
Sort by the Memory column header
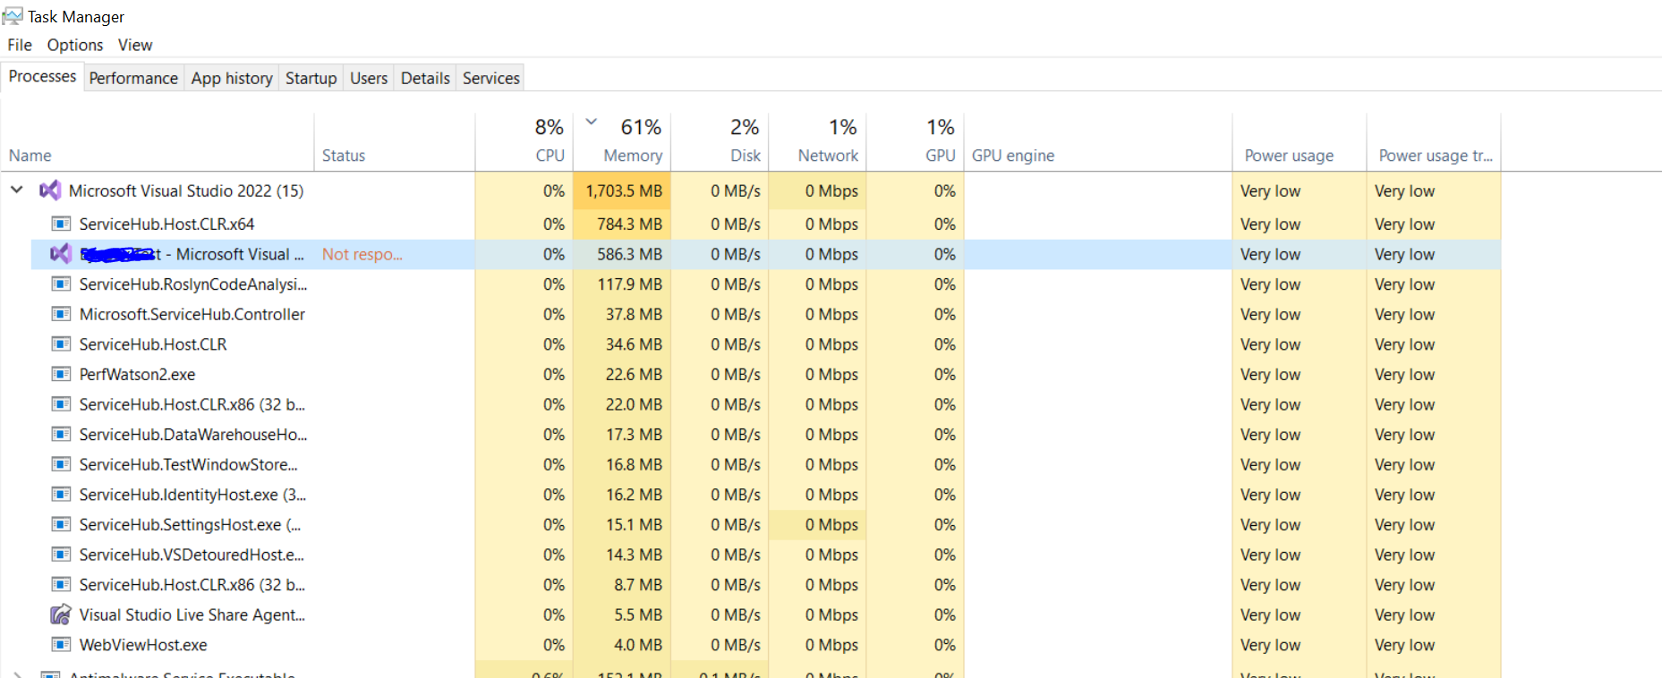[622, 141]
